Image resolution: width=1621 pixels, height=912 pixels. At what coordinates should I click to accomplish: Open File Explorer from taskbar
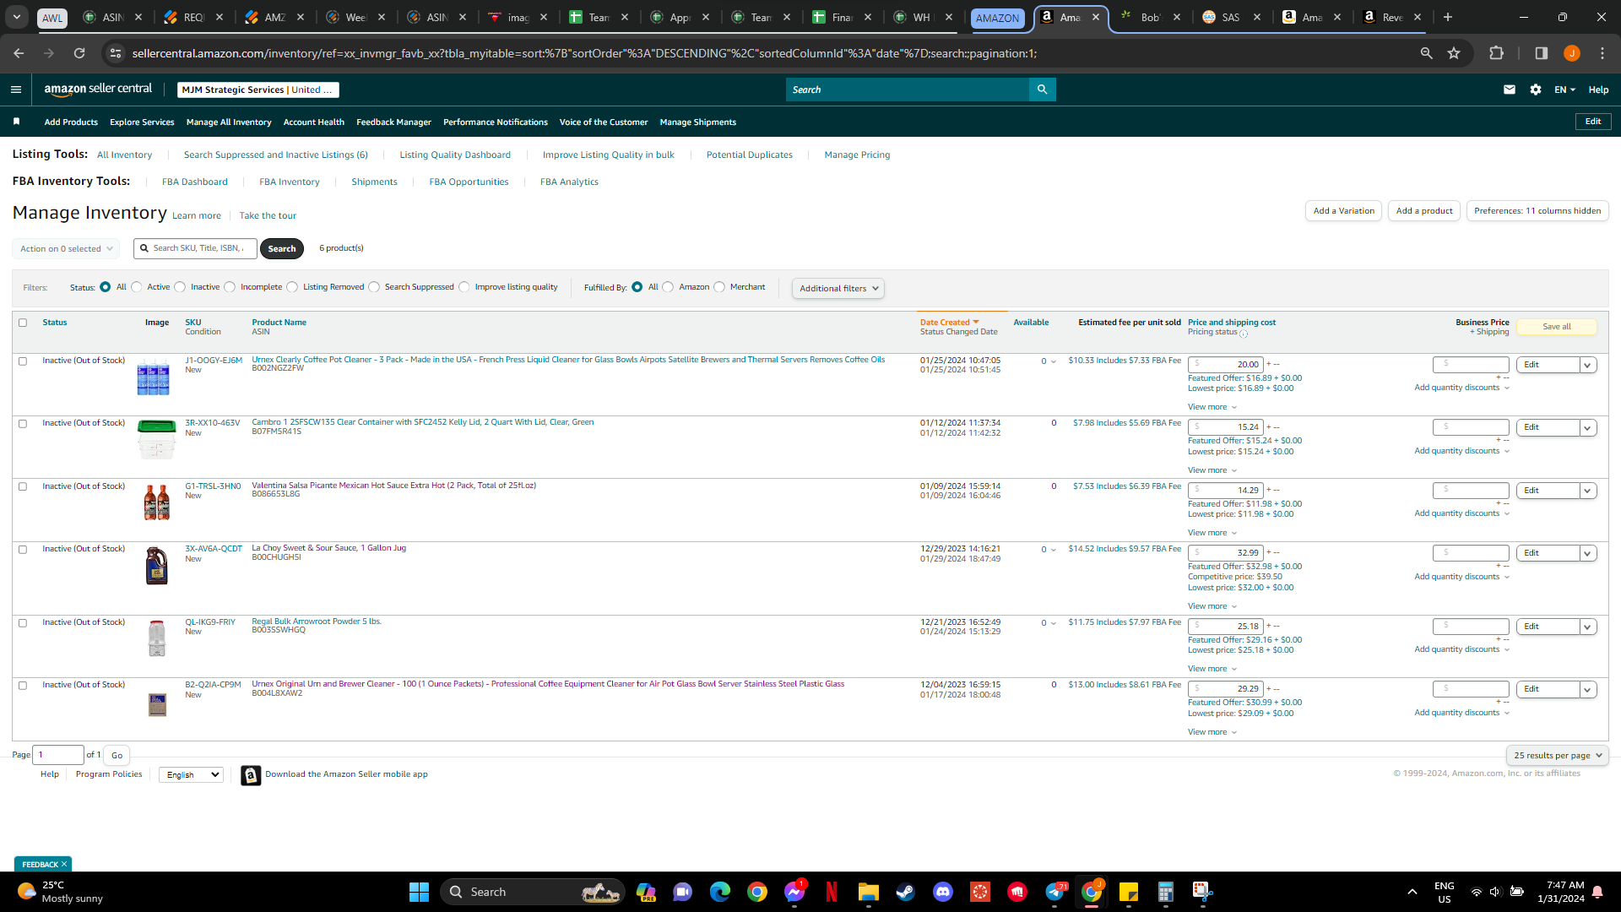869,892
